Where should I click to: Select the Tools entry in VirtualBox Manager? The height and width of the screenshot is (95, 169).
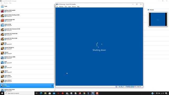(27, 6)
